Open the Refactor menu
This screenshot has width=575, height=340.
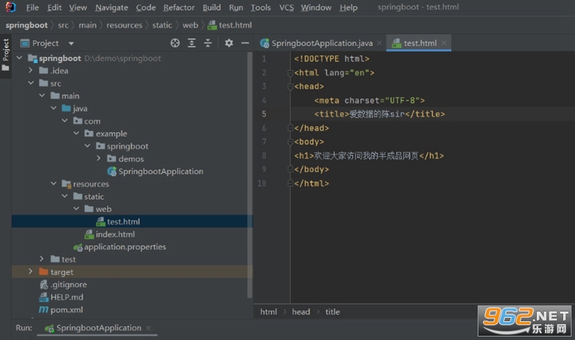point(179,8)
